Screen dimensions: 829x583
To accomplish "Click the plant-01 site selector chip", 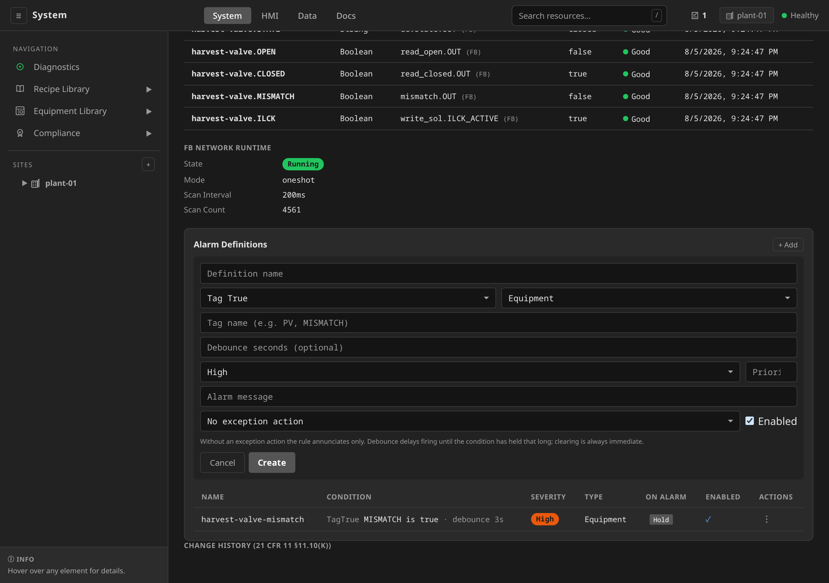I will click(746, 16).
